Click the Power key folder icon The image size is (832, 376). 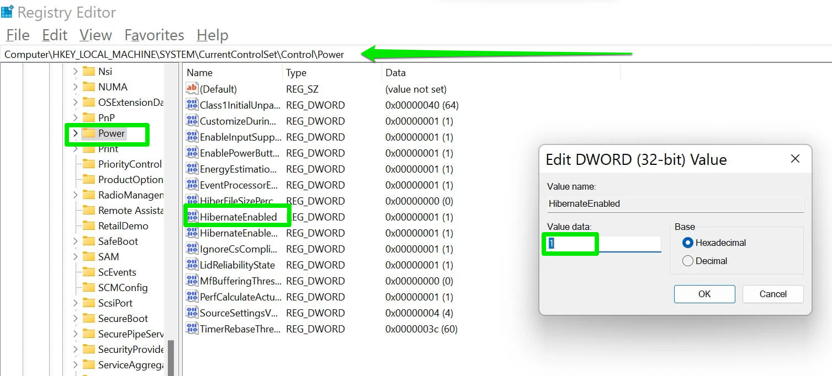[90, 134]
